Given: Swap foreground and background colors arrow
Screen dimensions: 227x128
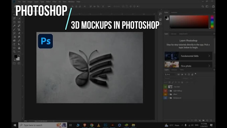Looking at the screenshot, I should tap(19, 55).
